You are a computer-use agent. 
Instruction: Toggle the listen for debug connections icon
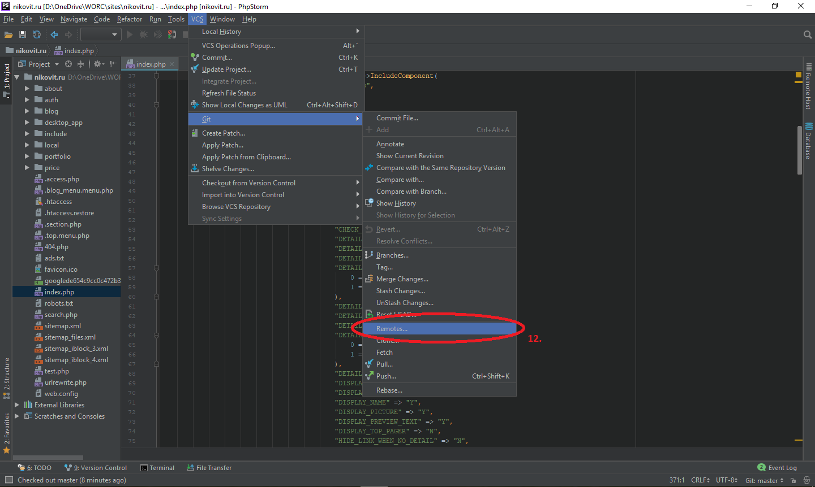tap(172, 34)
